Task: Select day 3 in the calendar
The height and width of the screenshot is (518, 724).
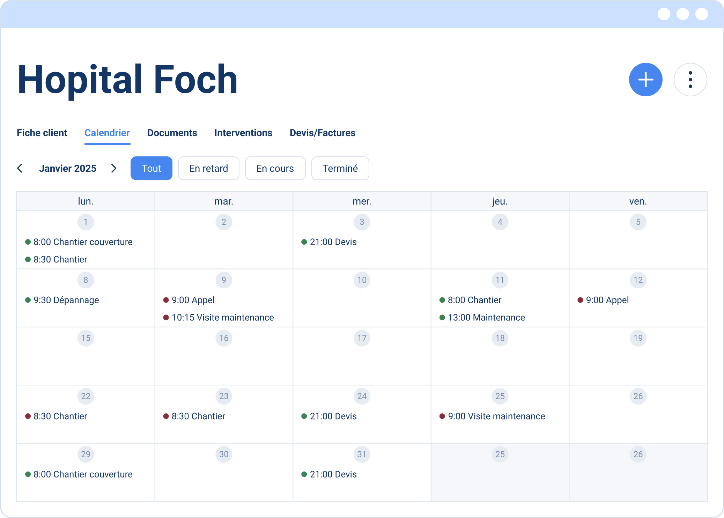Action: point(362,222)
